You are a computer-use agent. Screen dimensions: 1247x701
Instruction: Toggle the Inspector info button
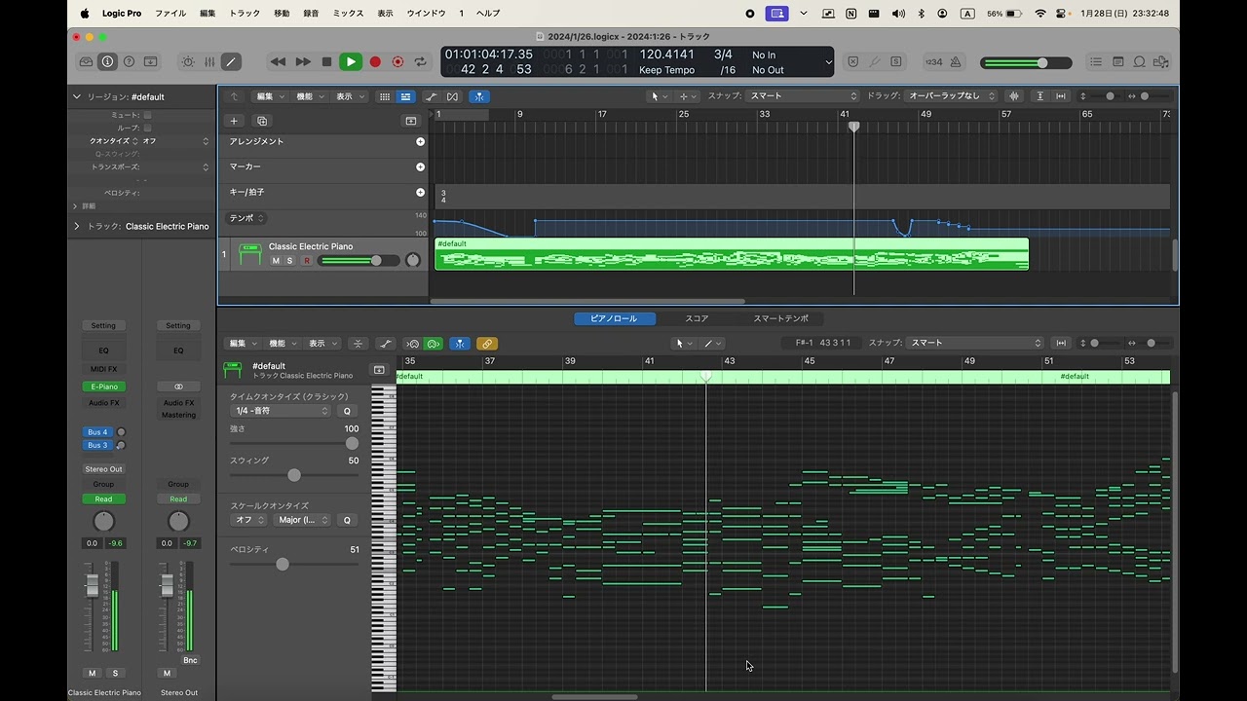[x=107, y=61]
